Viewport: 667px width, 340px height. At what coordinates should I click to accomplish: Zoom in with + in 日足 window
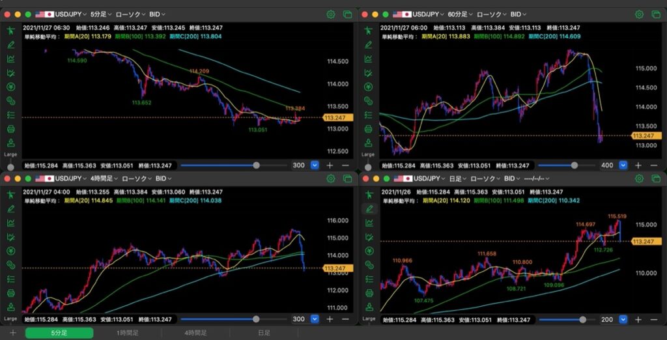point(638,319)
